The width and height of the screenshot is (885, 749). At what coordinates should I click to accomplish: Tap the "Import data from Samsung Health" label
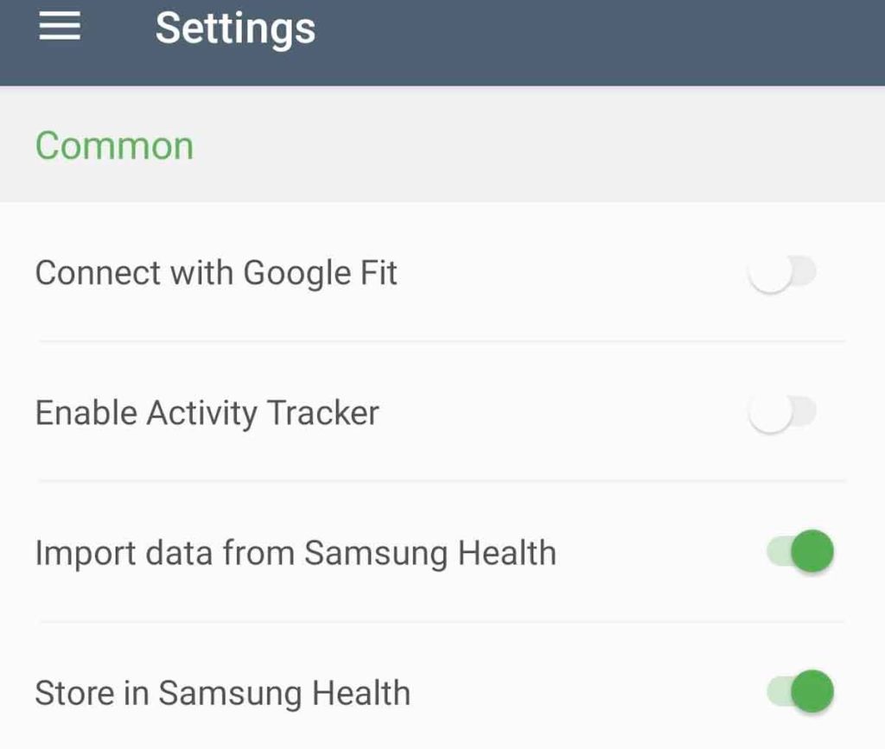(x=296, y=553)
